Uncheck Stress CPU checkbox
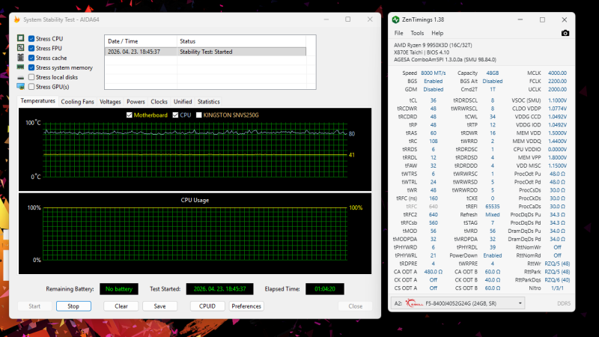Viewport: 599px width, 337px height. (31, 39)
